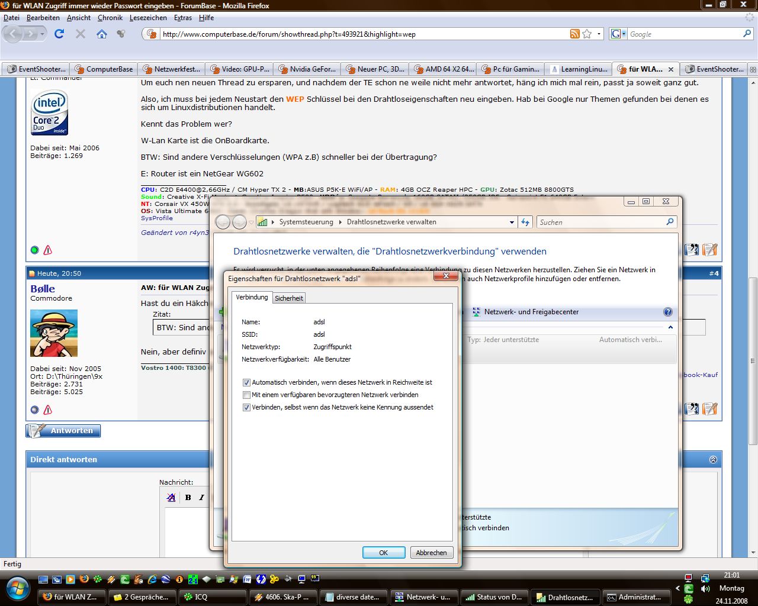Open the Chronik menu
Image resolution: width=758 pixels, height=606 pixels.
click(110, 18)
